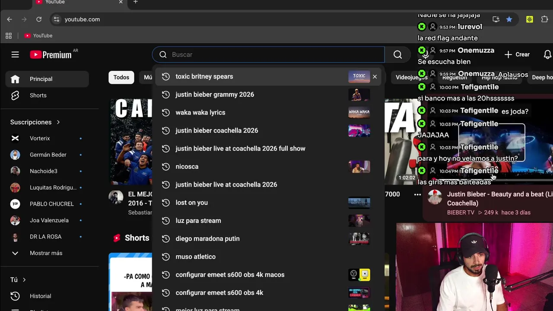Click history icon beside 'waka waka lyrics'

(x=165, y=112)
